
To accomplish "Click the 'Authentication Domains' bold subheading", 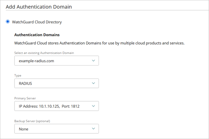I will click(x=37, y=35).
